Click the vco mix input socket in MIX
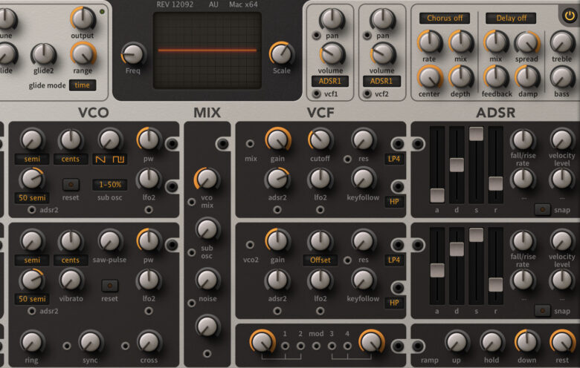 (x=192, y=202)
